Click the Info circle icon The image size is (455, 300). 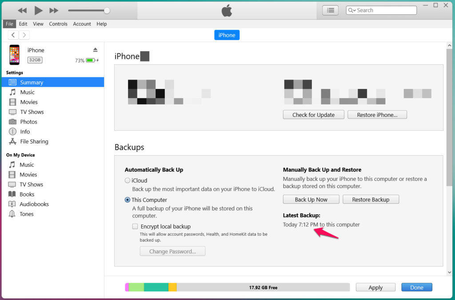[12, 132]
